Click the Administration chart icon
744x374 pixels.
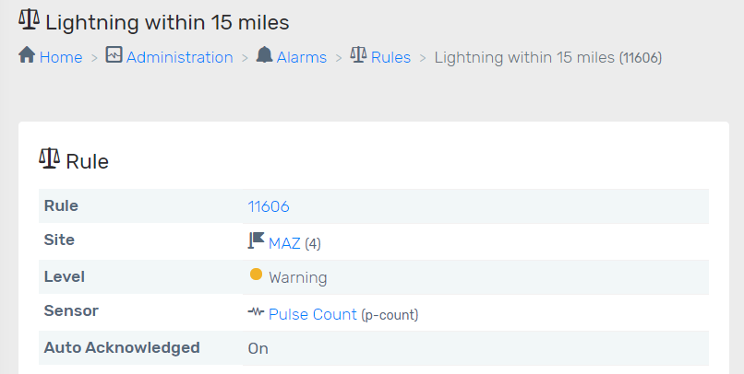(x=114, y=55)
